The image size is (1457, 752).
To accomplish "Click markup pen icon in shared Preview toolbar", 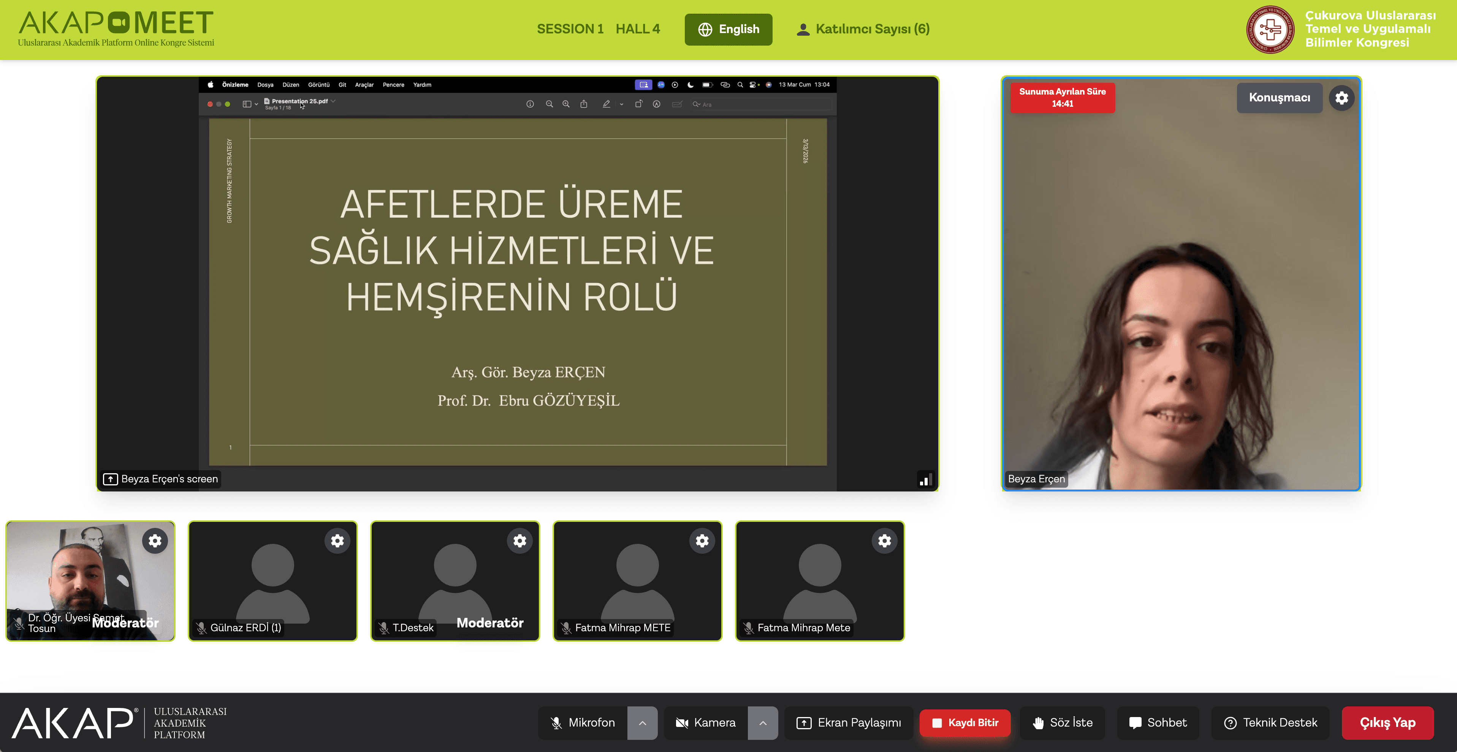I will pos(607,104).
